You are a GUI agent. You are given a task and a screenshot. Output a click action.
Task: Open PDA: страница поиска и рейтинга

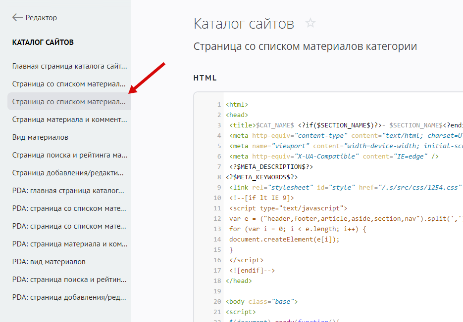(x=69, y=280)
